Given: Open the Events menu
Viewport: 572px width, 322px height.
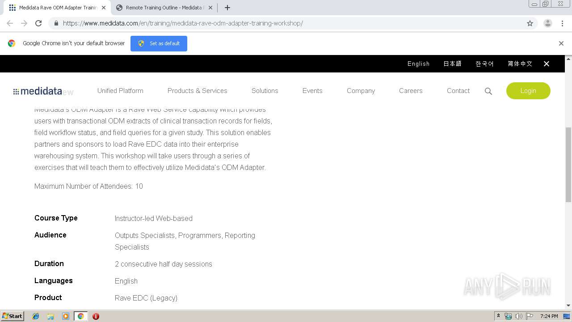Looking at the screenshot, I should 312,90.
